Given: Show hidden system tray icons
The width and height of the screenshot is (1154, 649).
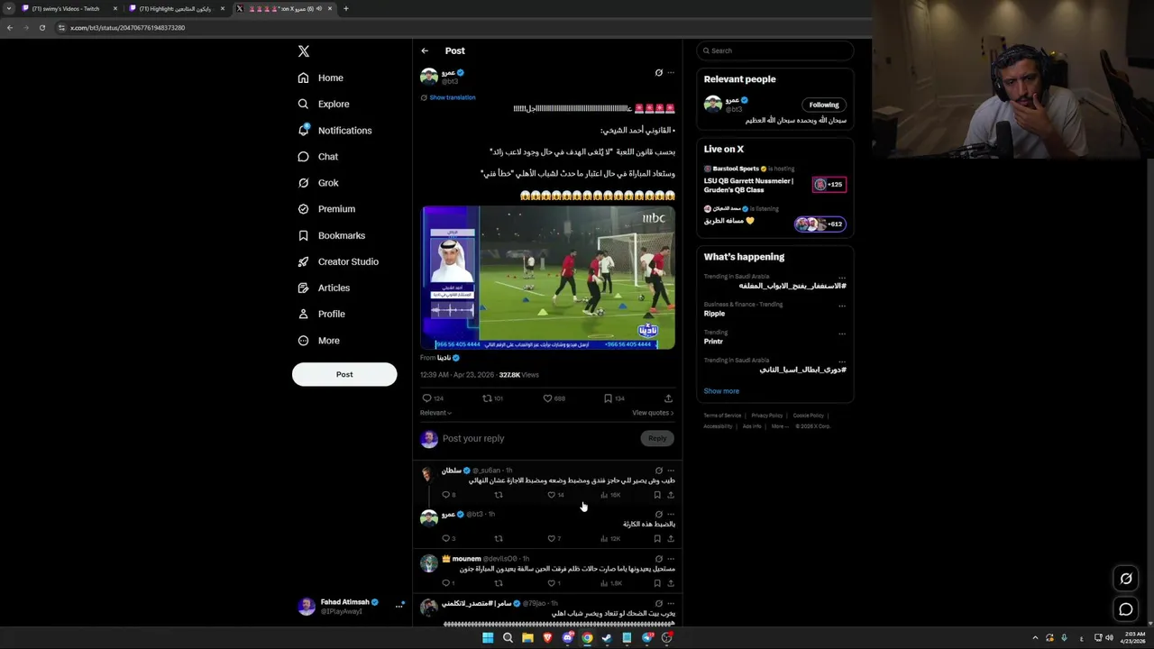Looking at the screenshot, I should 1035,638.
